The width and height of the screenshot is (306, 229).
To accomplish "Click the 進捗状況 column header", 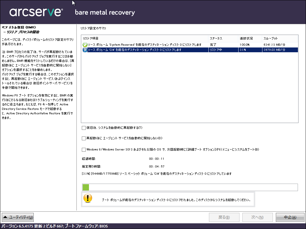I will coord(250,39).
